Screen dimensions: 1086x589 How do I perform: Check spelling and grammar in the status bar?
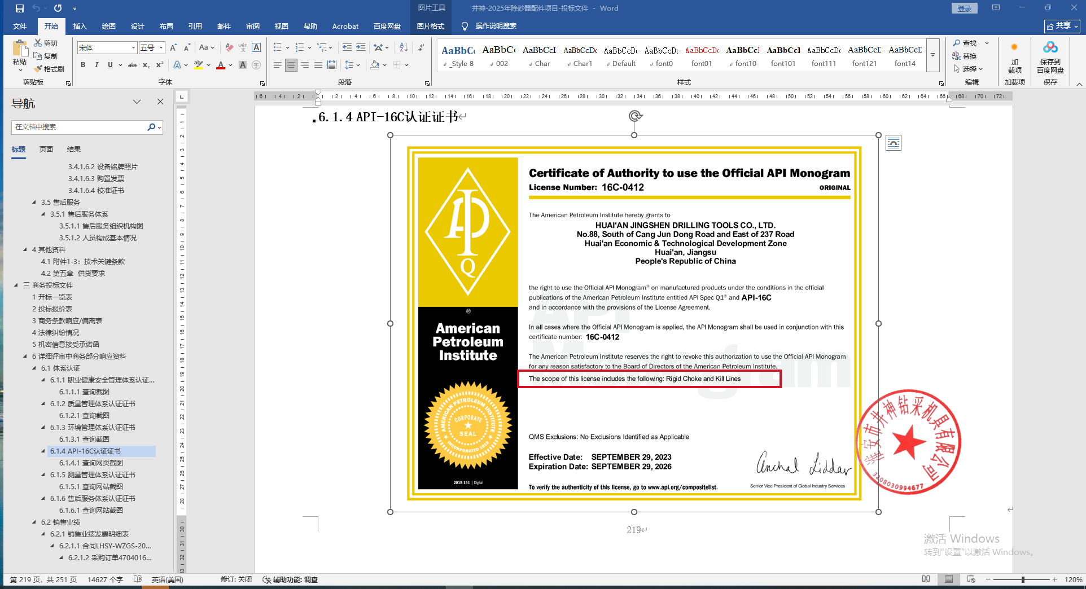click(138, 579)
